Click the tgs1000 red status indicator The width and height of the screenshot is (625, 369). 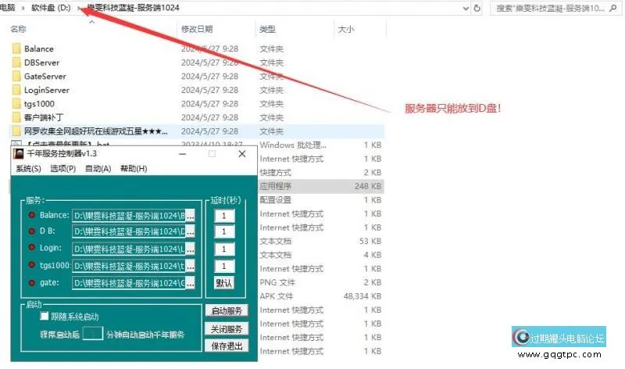[31, 265]
